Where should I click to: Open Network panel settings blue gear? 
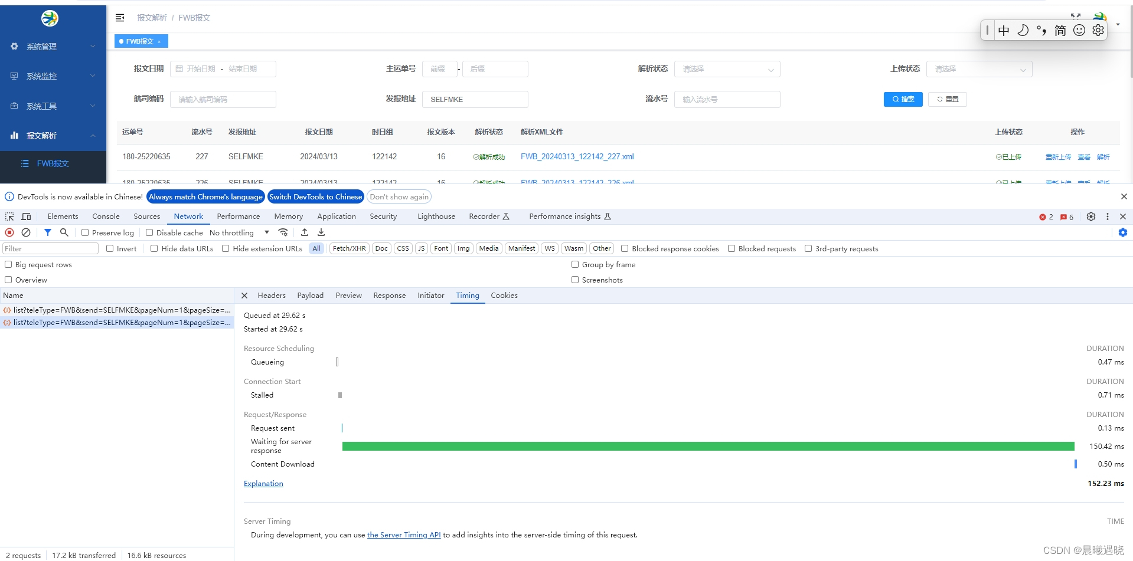[1123, 232]
